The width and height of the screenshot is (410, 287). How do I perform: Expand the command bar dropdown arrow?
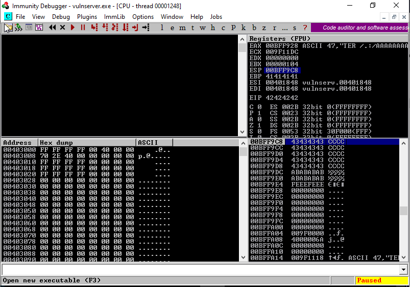click(x=403, y=270)
